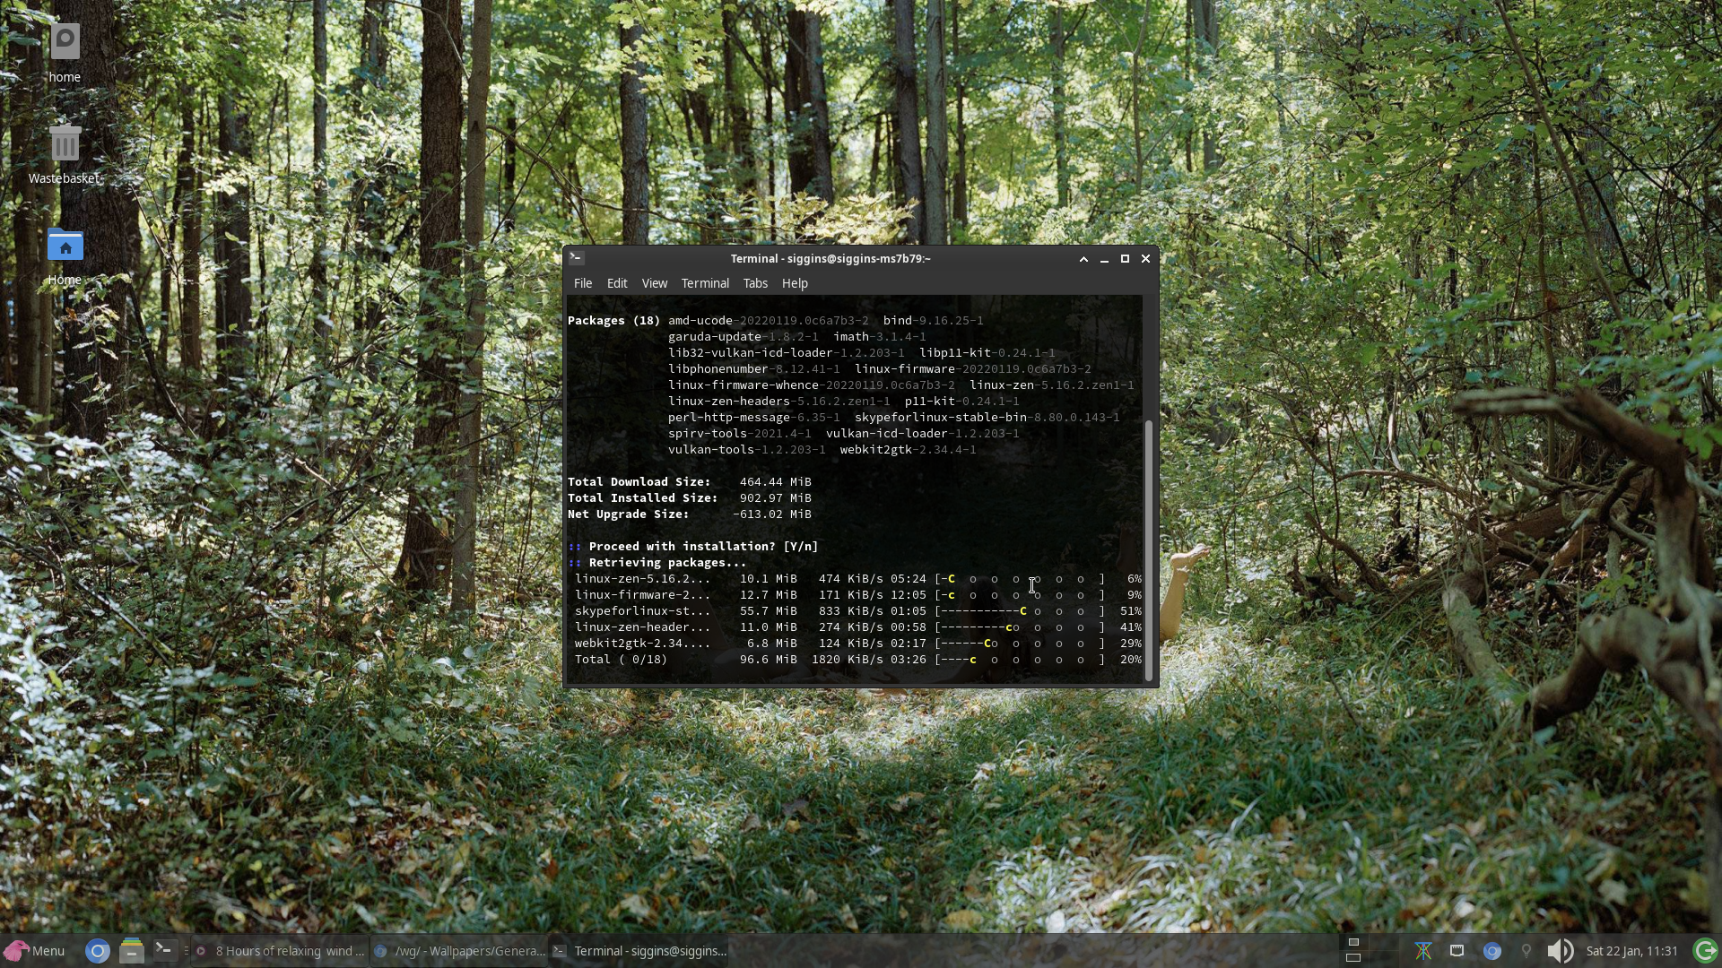The image size is (1722, 968).
Task: Open the Garuda Menu launcher
Action: coord(34,951)
